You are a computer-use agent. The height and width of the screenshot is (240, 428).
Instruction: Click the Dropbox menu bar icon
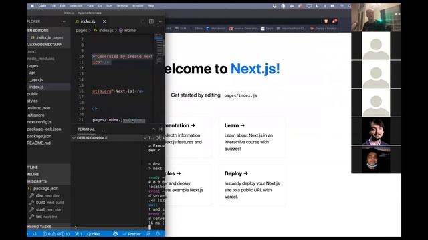275,6
